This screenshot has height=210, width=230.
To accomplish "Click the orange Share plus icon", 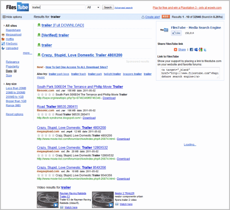I will click(x=176, y=50).
